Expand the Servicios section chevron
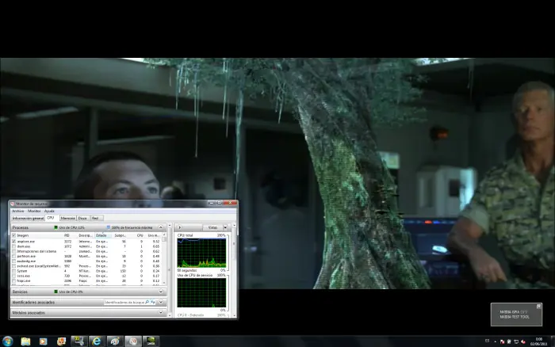 pyautogui.click(x=161, y=292)
